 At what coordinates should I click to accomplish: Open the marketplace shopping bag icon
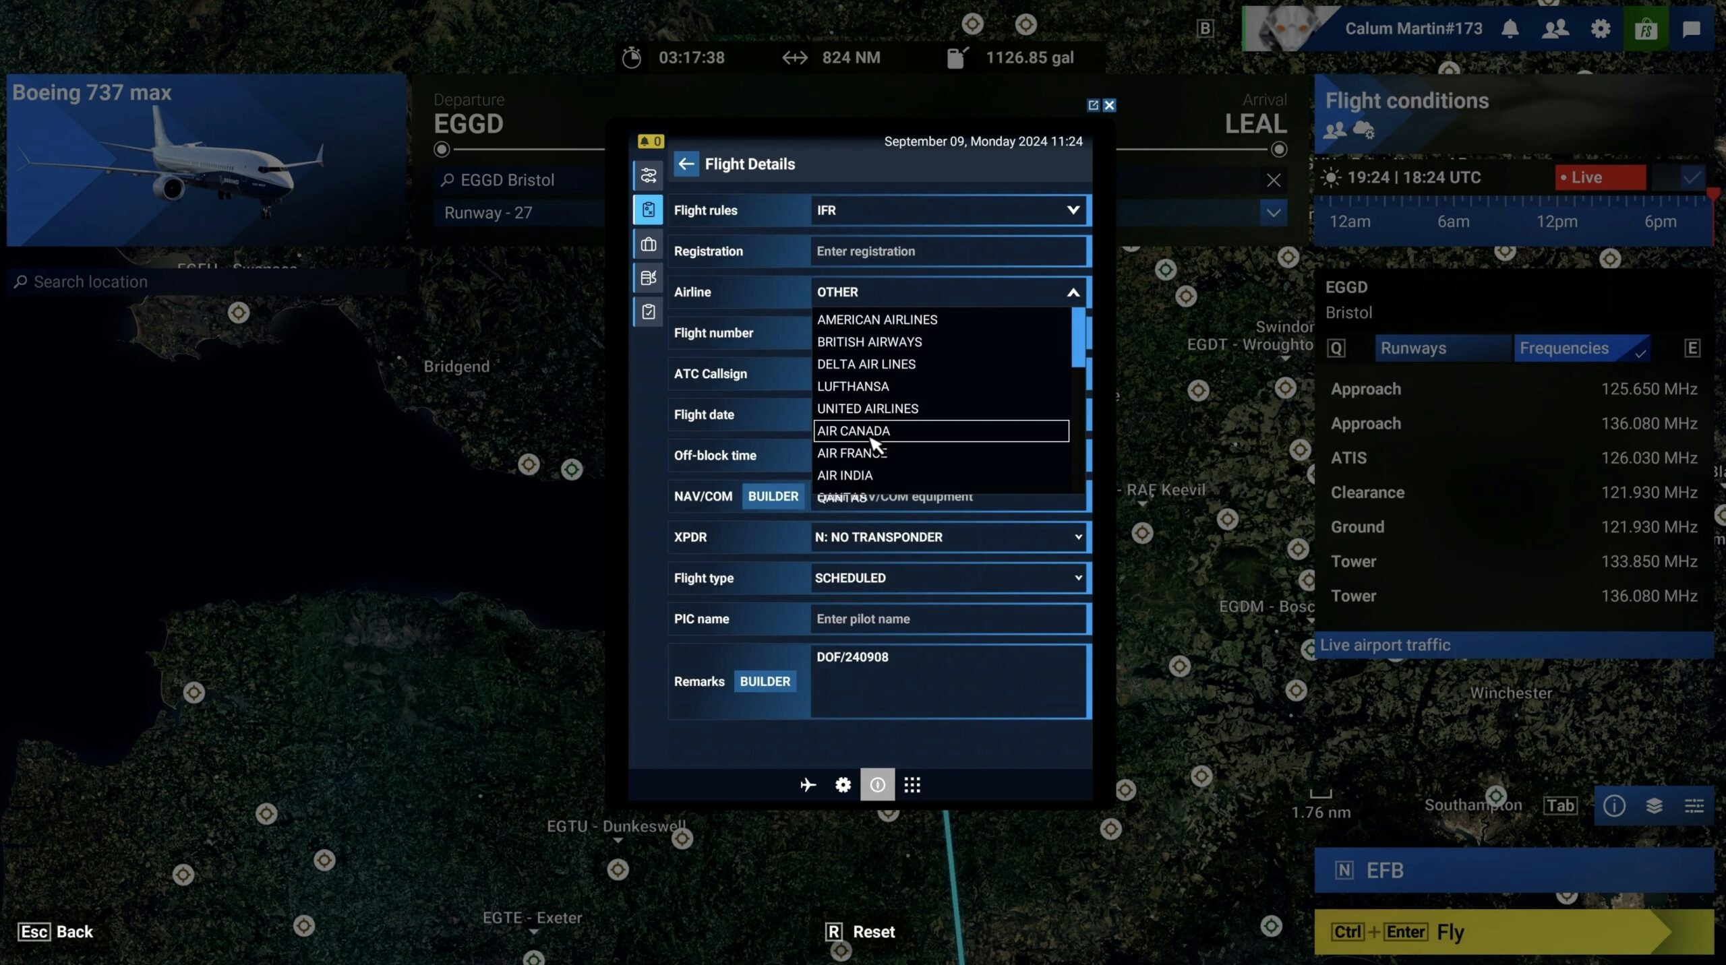(1646, 28)
